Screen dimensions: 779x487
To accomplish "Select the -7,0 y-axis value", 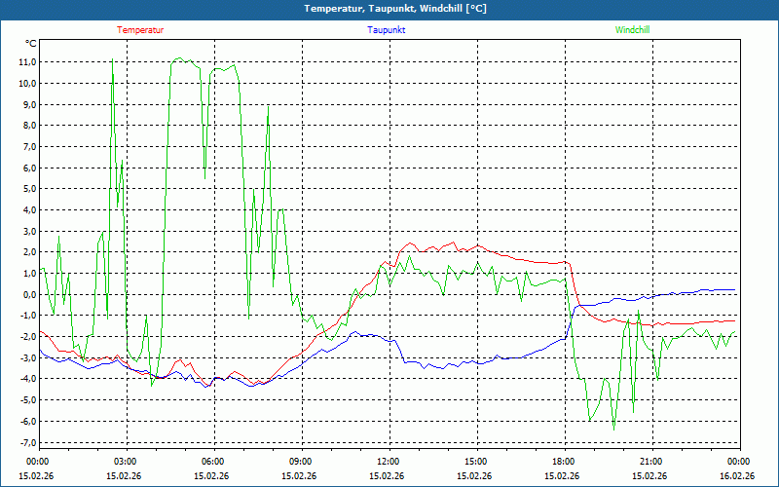I will [26, 442].
